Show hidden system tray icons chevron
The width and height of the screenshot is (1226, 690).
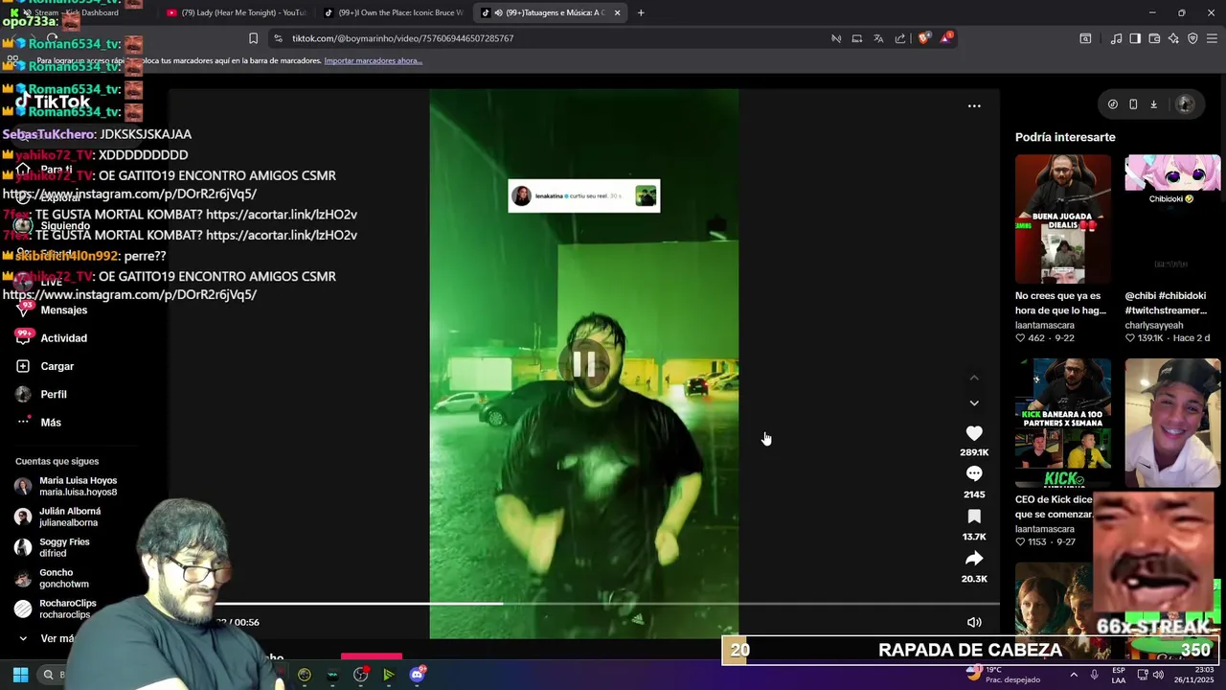coord(1073,675)
